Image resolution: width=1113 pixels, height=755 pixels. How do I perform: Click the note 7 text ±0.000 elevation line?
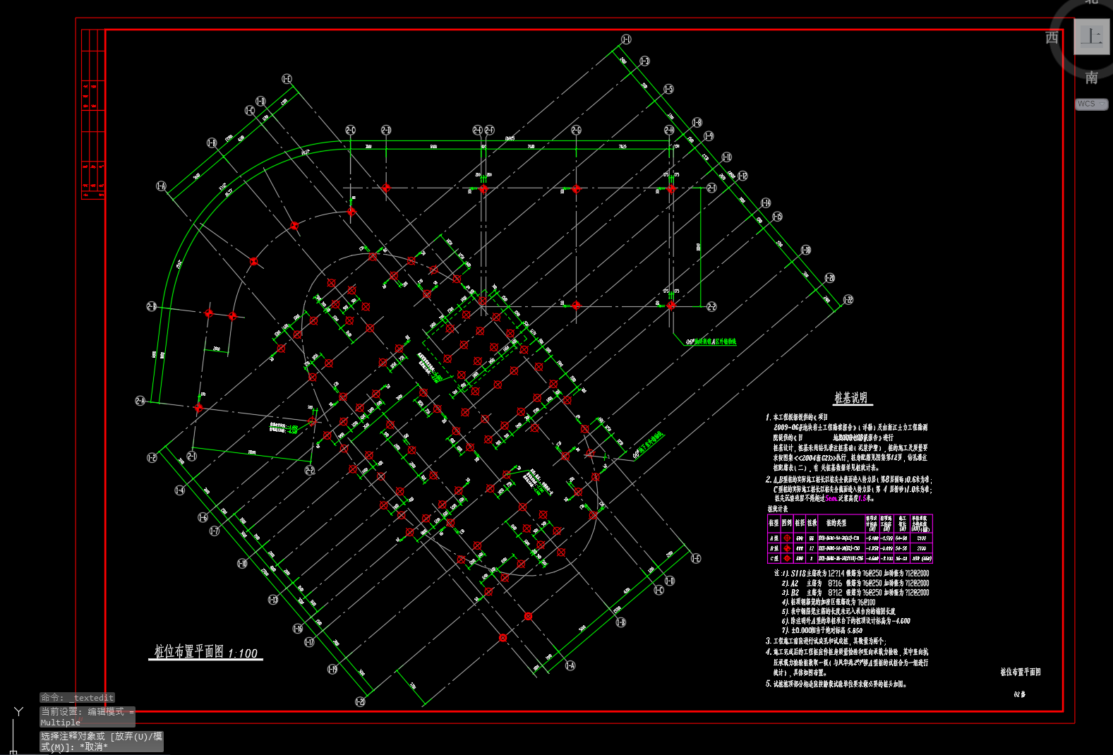pos(822,631)
